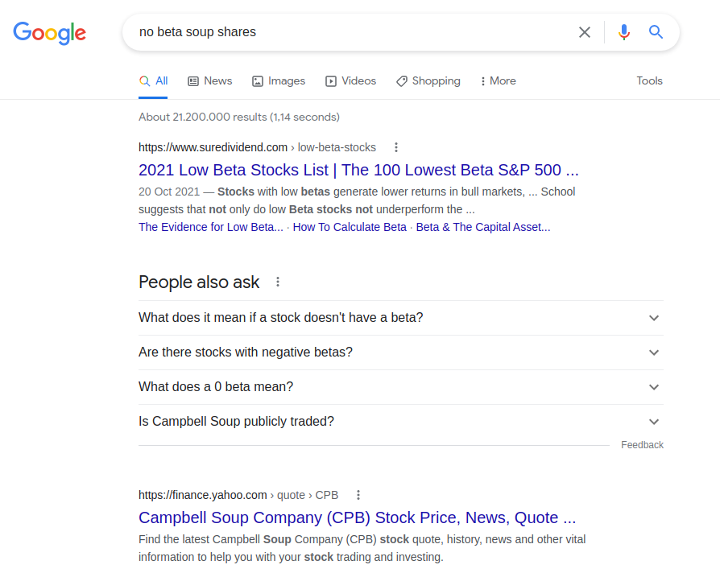720x573 pixels.
Task: Switch to the News tab
Action: 209,81
